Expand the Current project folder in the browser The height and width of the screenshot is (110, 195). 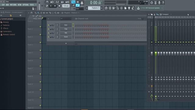[7, 19]
